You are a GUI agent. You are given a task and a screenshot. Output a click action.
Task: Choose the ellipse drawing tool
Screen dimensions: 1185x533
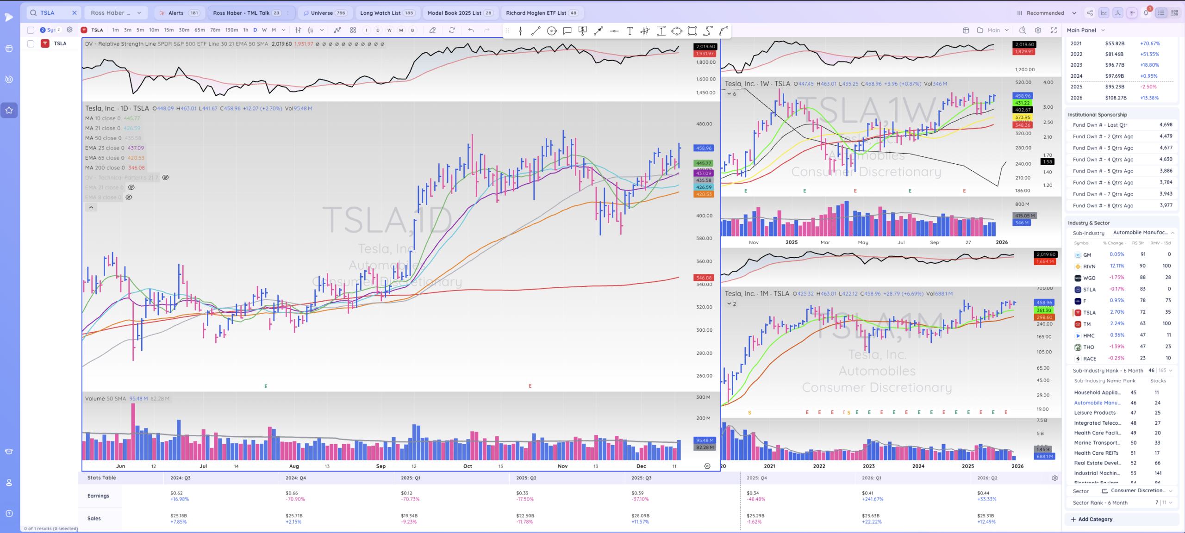[676, 31]
